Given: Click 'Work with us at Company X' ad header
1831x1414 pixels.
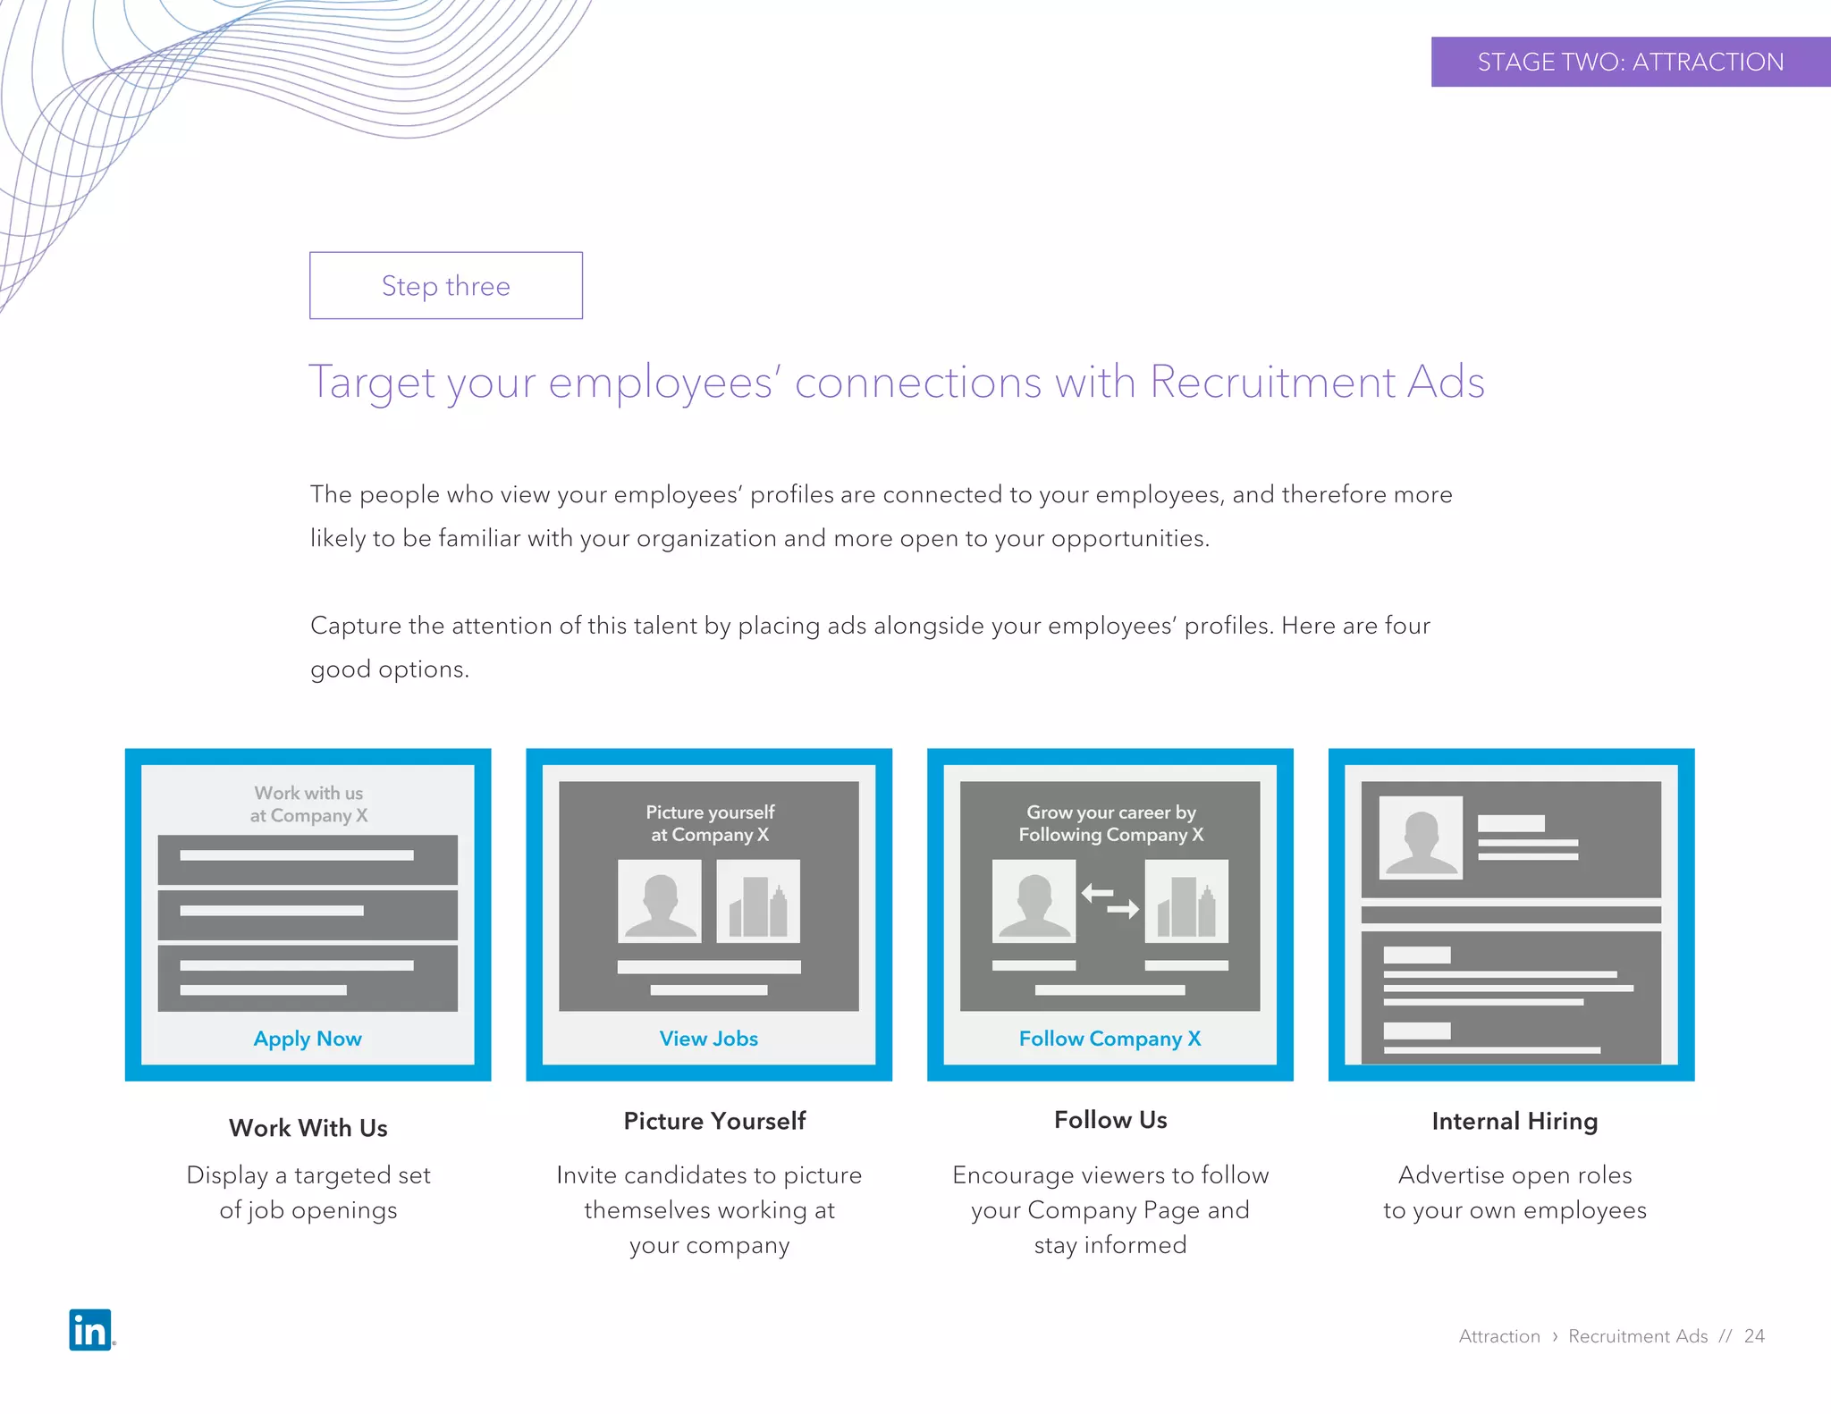Looking at the screenshot, I should tap(308, 804).
